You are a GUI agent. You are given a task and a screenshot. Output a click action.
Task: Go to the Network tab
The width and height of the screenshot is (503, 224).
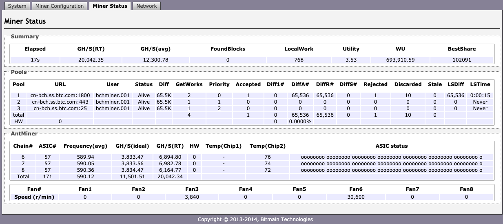pos(146,6)
